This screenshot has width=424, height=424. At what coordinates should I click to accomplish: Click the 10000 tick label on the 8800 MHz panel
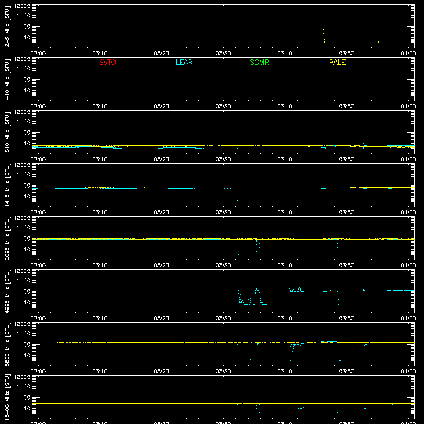coord(22,324)
